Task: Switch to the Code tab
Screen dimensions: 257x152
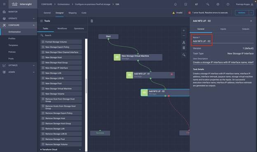Action: (x=84, y=13)
